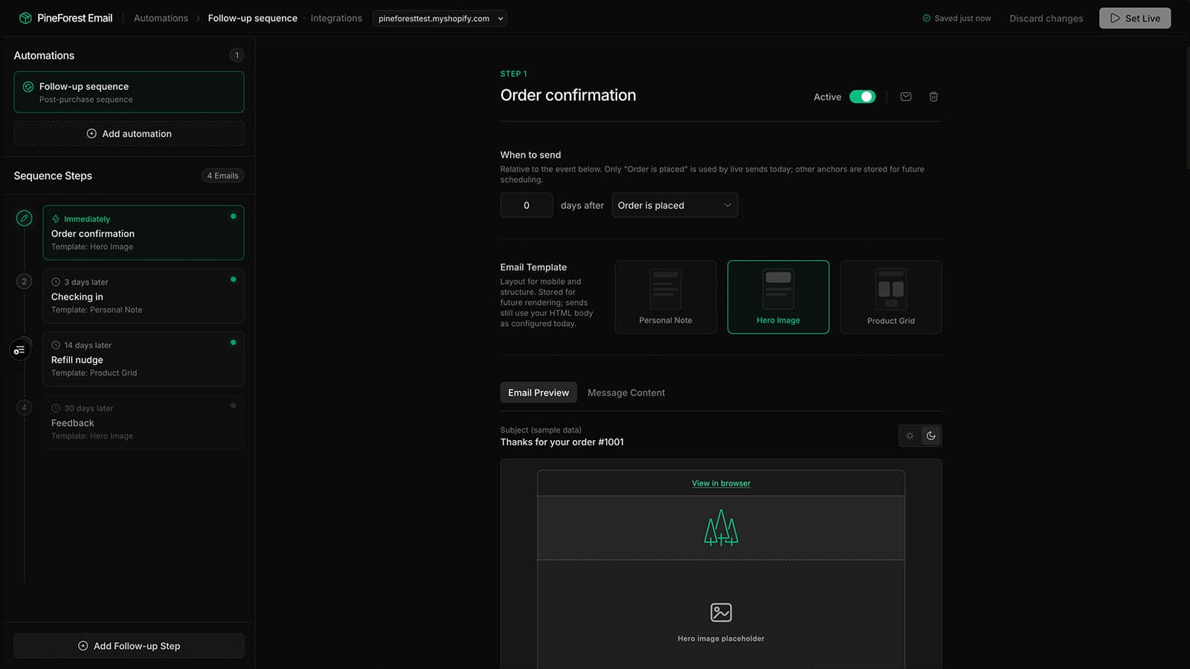
Task: Click the reorder steps icon on timeline
Action: click(20, 349)
